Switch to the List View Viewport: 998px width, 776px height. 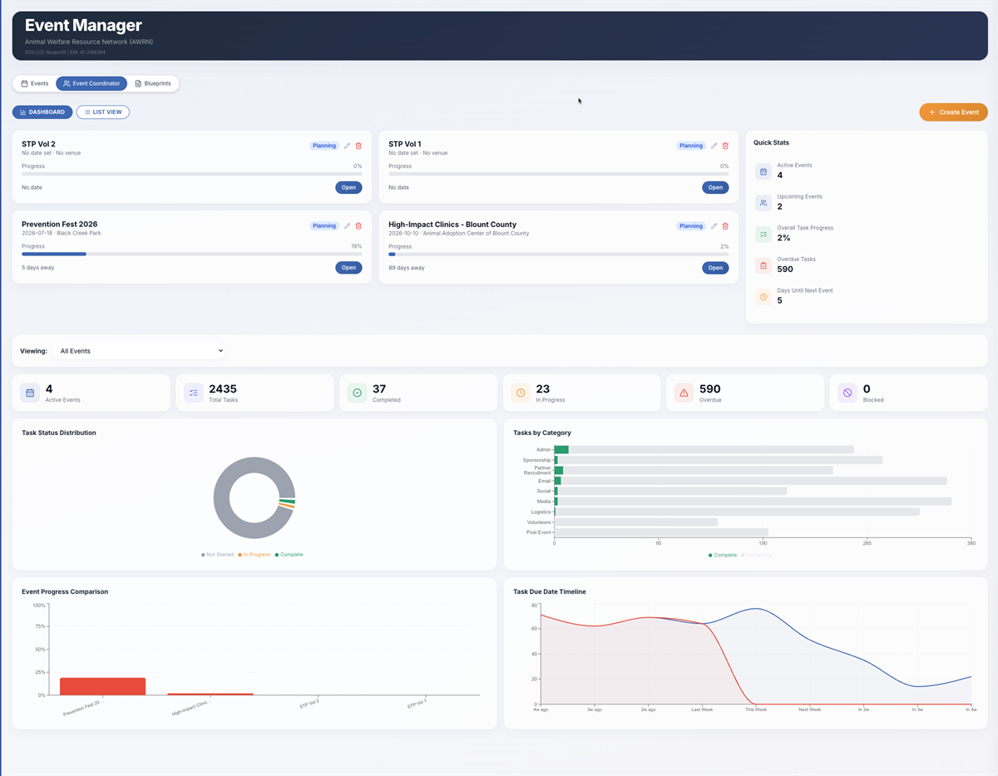coord(103,111)
